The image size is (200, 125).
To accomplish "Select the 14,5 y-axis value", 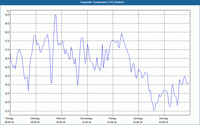I will 7,93.
